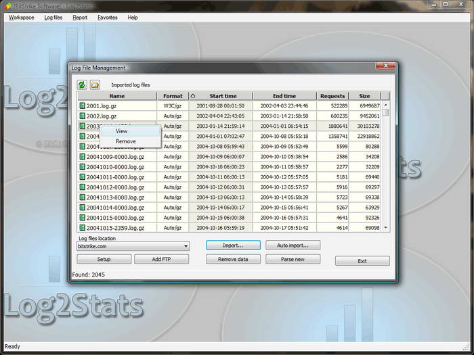This screenshot has height=355, width=474.
Task: Click file icon beside 2001.log.gz
Action: tap(82, 105)
